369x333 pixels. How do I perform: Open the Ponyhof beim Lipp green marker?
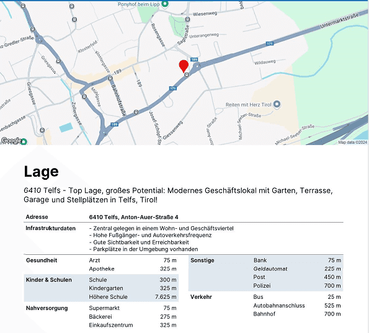[165, 4]
